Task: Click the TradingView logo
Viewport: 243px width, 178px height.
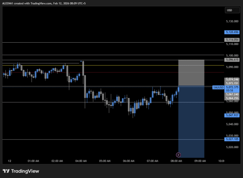Action: 21,171
